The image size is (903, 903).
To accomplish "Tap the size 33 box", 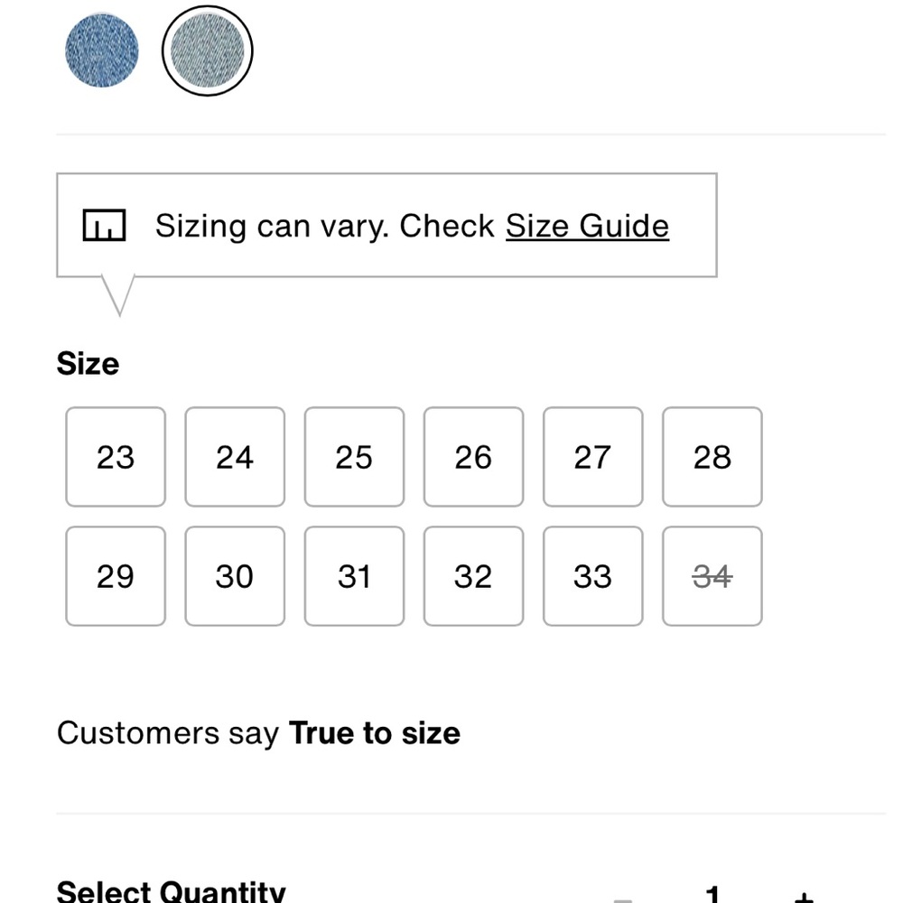I will tap(592, 576).
